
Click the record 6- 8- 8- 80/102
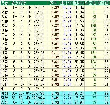(29, 102)
